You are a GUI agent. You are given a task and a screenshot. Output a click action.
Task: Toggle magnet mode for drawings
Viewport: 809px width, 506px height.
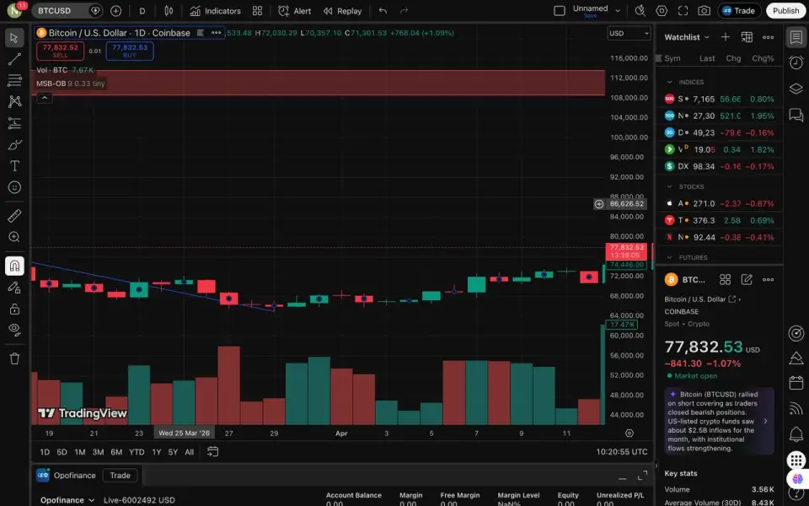point(14,266)
